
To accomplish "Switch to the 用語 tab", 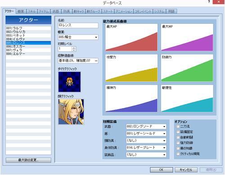I will pyautogui.click(x=171, y=12).
